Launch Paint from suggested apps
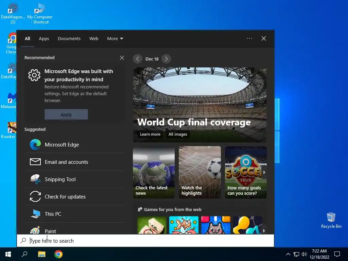The image size is (348, 261). 74,229
